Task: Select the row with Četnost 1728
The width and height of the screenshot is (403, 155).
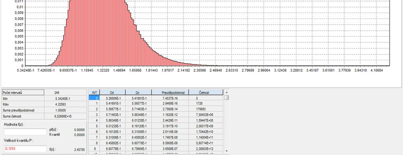Action: 156,103
